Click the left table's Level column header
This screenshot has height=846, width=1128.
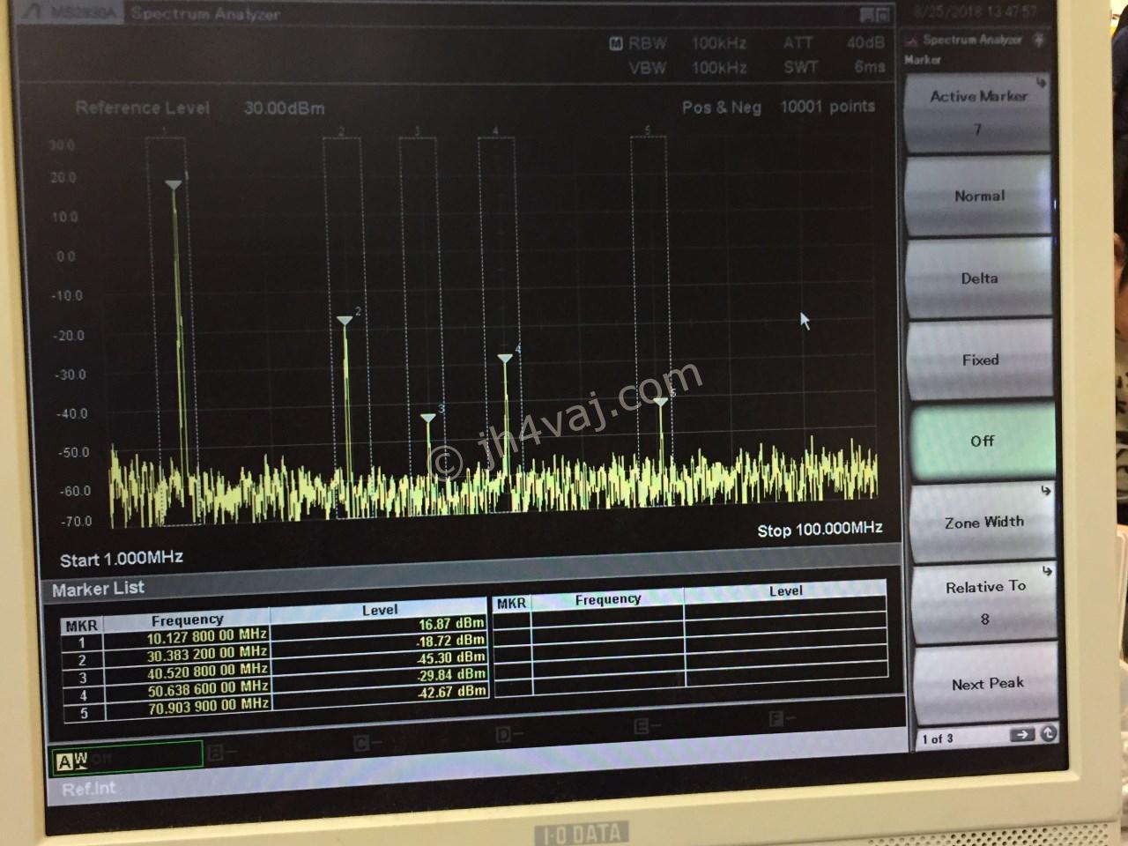pos(380,610)
